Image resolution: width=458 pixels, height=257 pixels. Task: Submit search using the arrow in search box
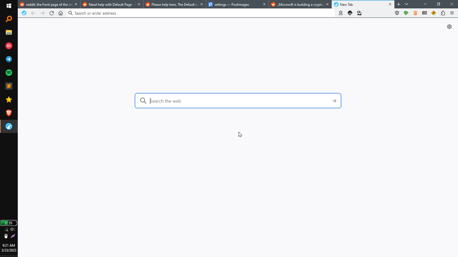coord(334,101)
